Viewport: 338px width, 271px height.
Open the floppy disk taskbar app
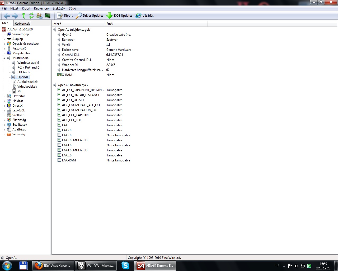[24, 266]
